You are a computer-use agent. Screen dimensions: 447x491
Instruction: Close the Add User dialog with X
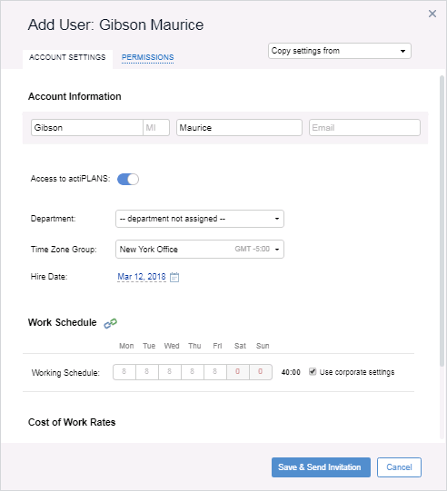coord(432,14)
